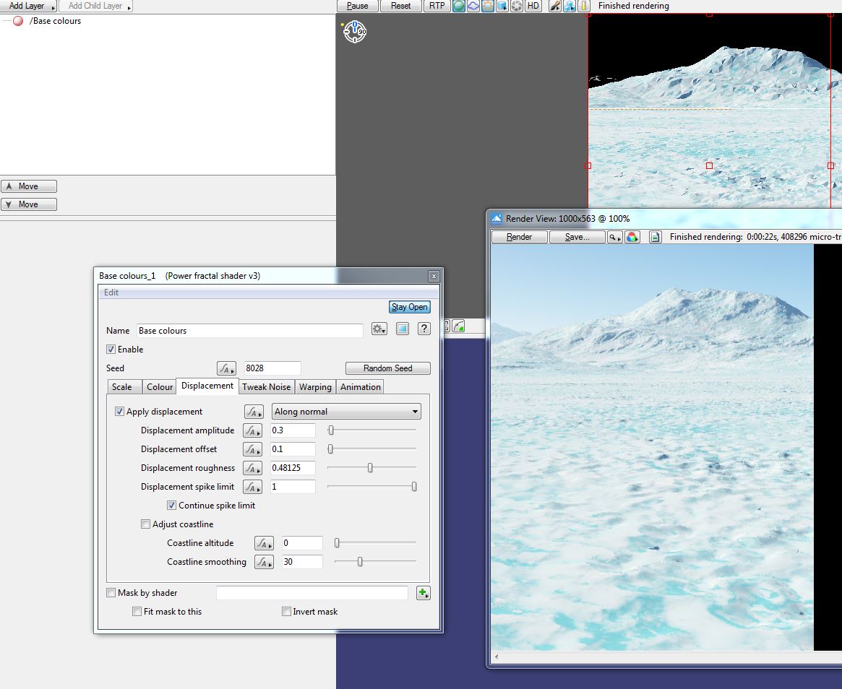Select the /Base colours layer in list
The width and height of the screenshot is (842, 689).
tap(56, 21)
